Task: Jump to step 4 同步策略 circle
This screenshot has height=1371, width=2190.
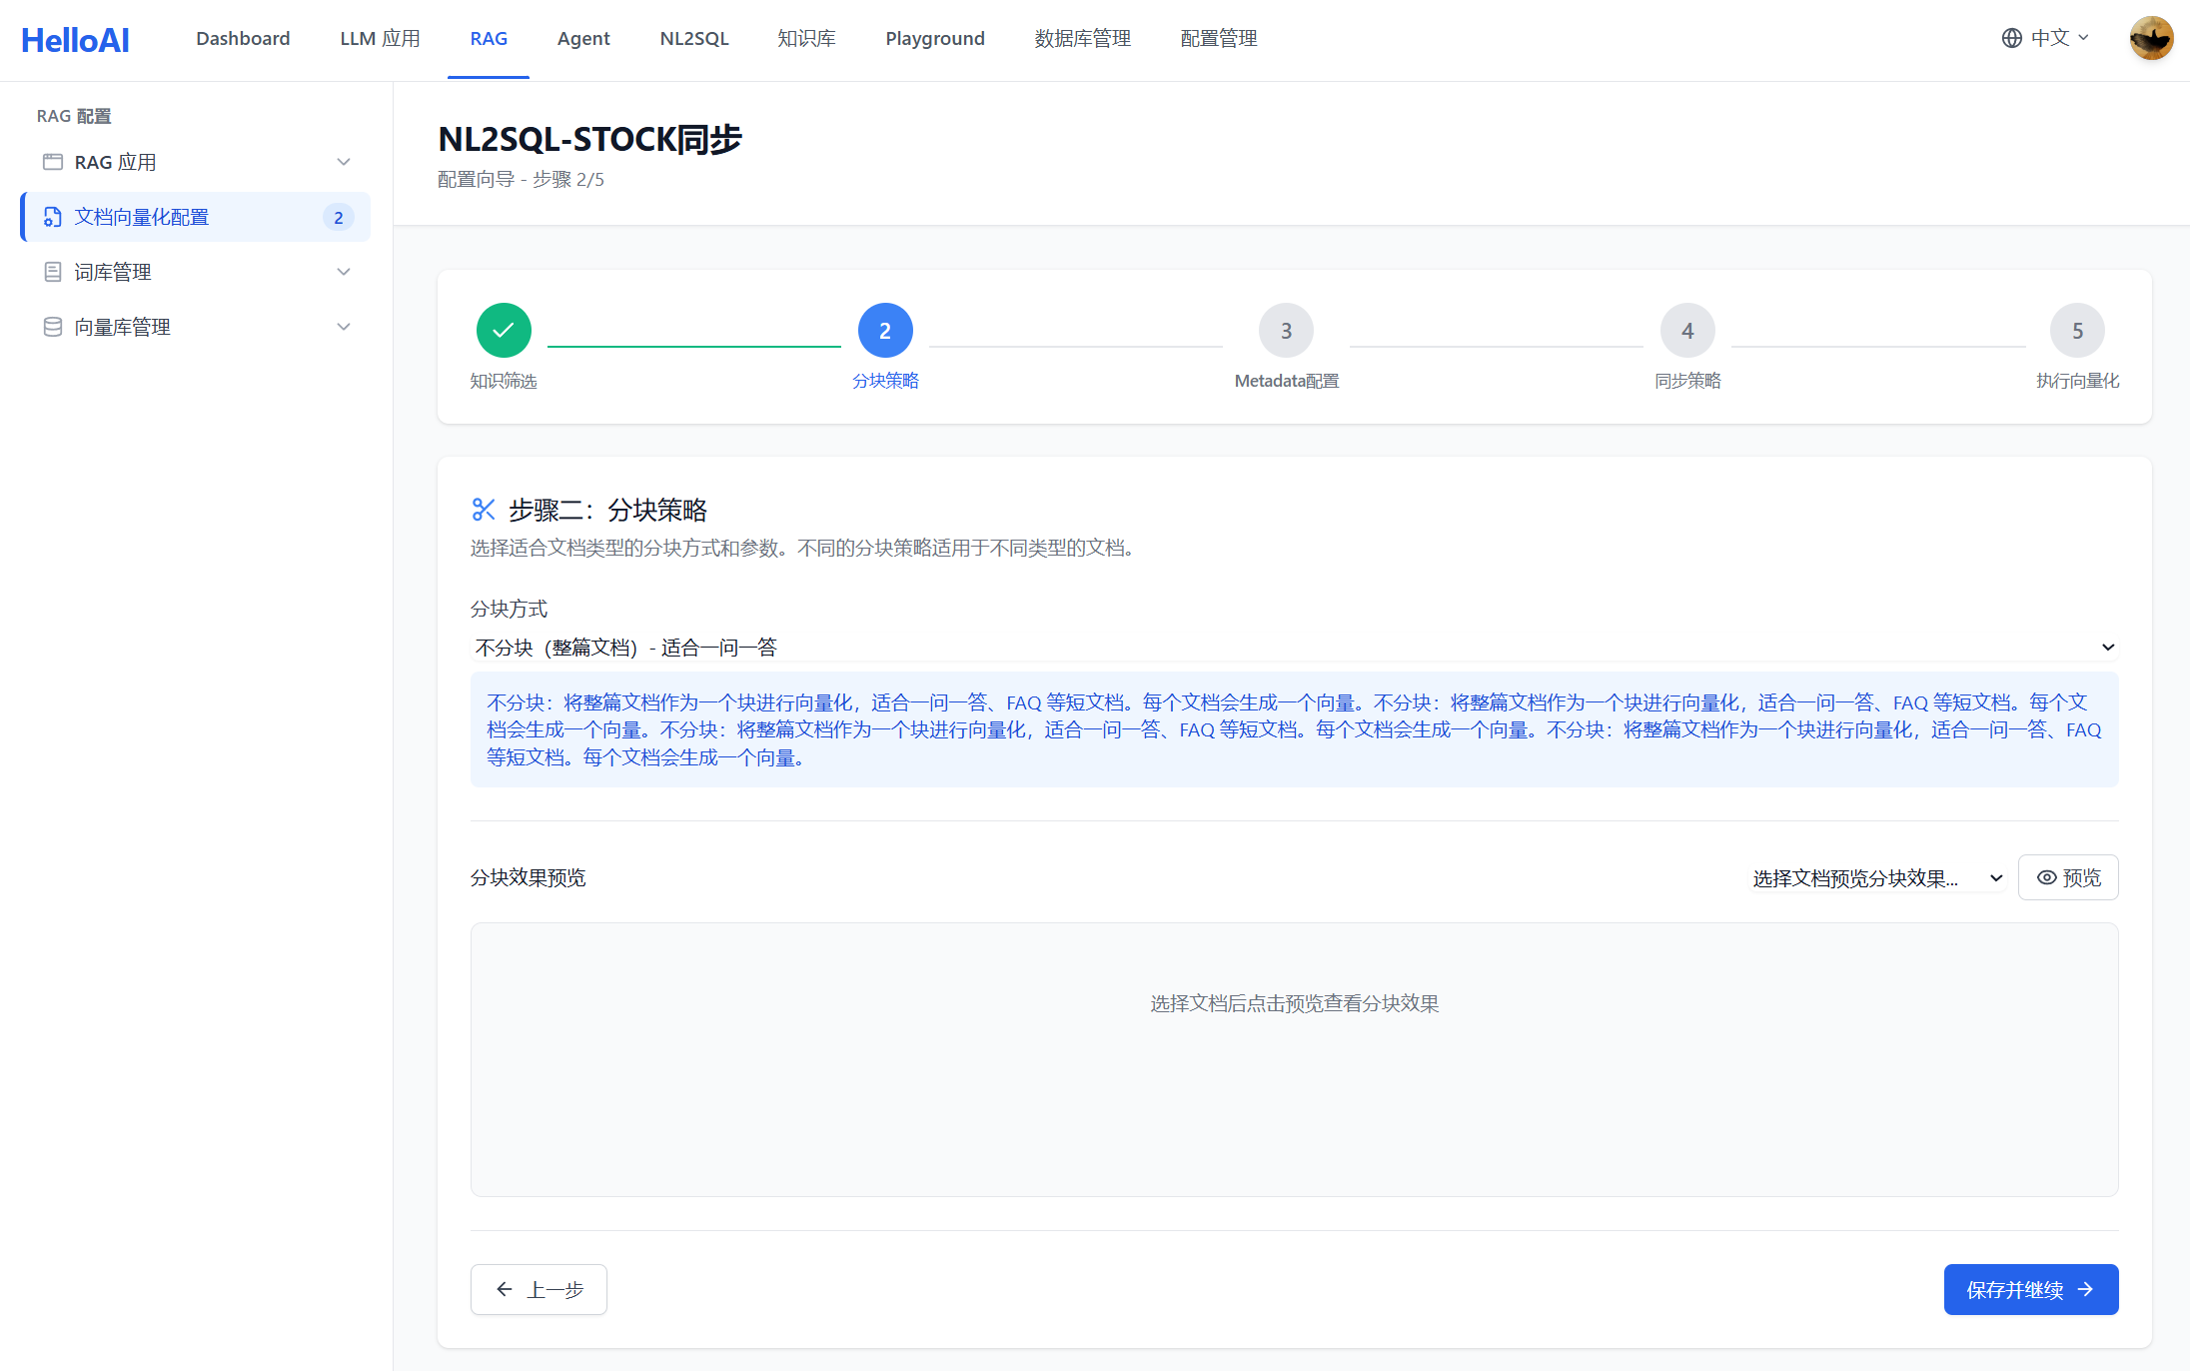Action: (1687, 331)
